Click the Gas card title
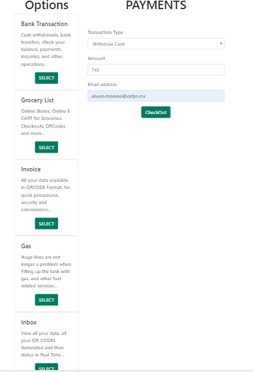 (26, 246)
